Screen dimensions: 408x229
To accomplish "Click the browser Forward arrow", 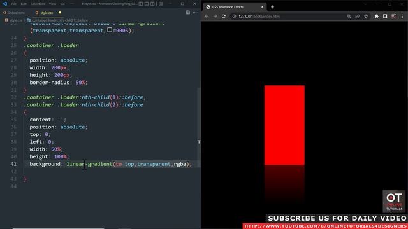I will 215,16.
